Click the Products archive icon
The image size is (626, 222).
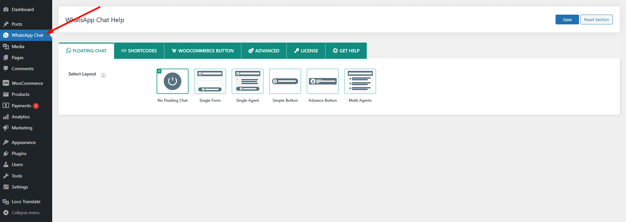[6, 94]
